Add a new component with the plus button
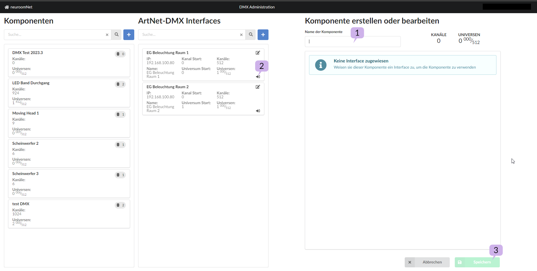Viewport: 537px width, 271px height. 129,34
